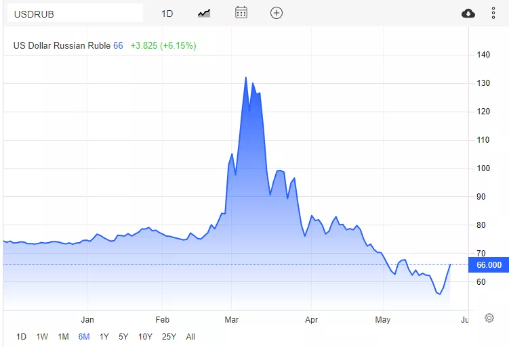Click the USDRUB symbol search field
509x347 pixels.
pos(73,14)
